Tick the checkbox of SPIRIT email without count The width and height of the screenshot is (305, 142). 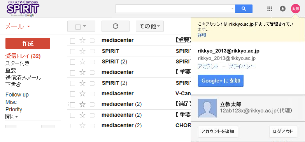[x=72, y=51]
